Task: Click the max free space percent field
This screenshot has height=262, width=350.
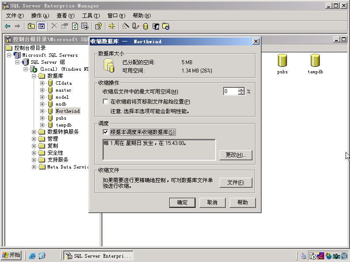Action: click(231, 91)
